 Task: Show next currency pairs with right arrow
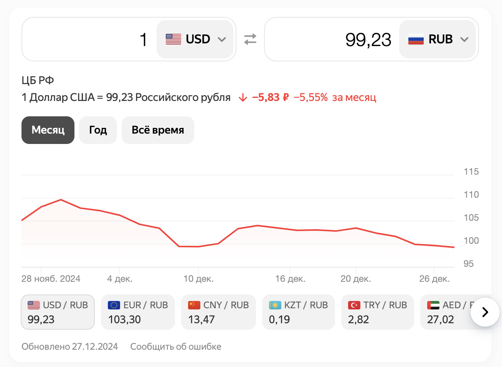(x=485, y=312)
